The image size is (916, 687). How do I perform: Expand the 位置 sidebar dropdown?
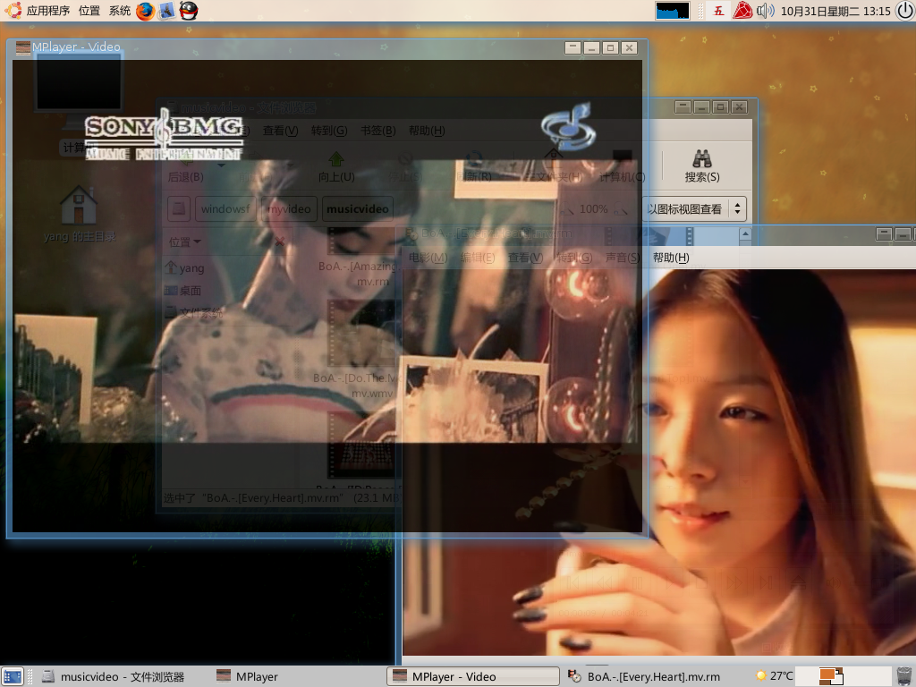click(184, 242)
